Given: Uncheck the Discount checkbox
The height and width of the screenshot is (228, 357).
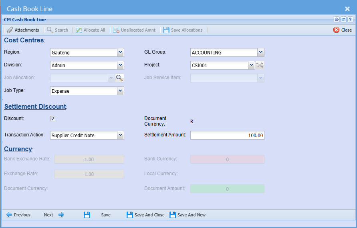Looking at the screenshot, I should tap(52, 119).
